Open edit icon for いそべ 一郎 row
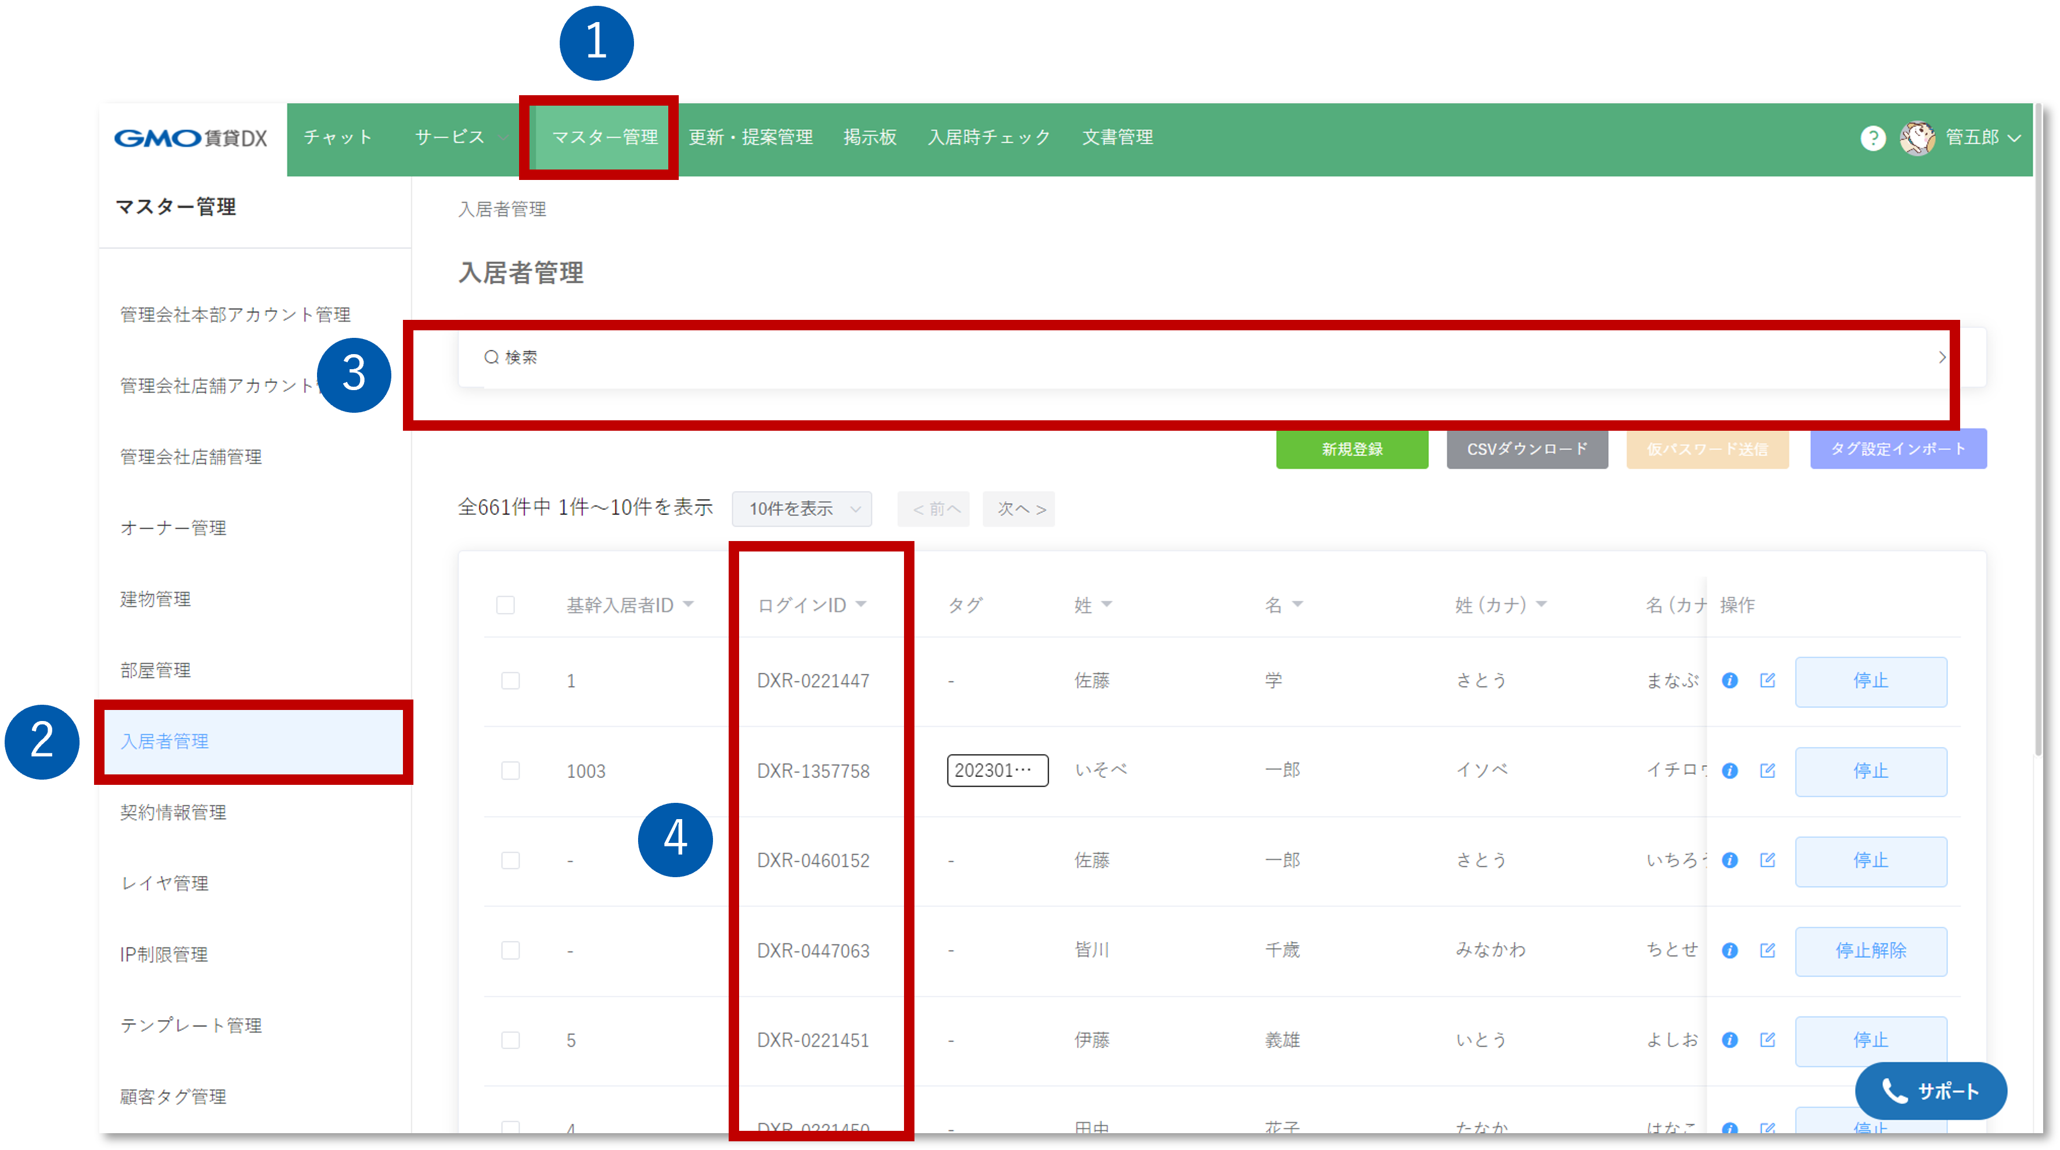This screenshot has height=1150, width=2060. 1767,771
